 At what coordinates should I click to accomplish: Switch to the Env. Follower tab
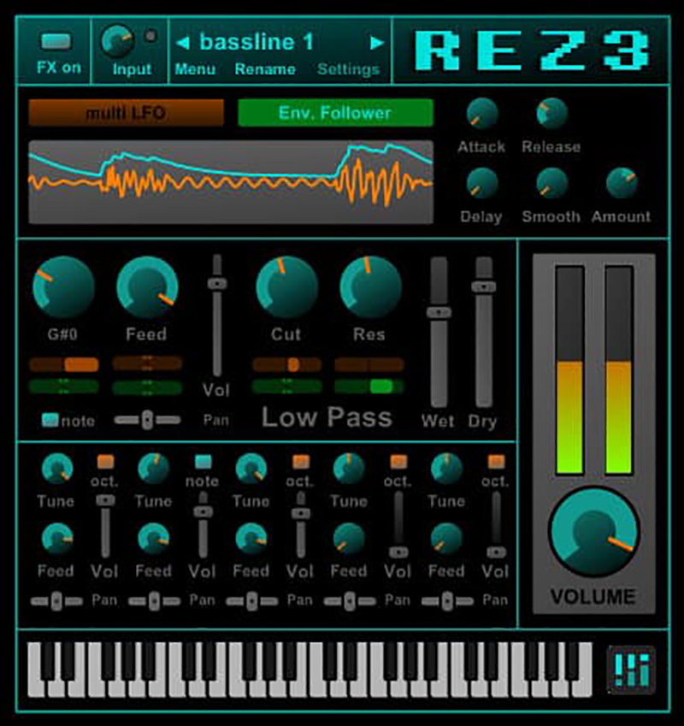336,112
